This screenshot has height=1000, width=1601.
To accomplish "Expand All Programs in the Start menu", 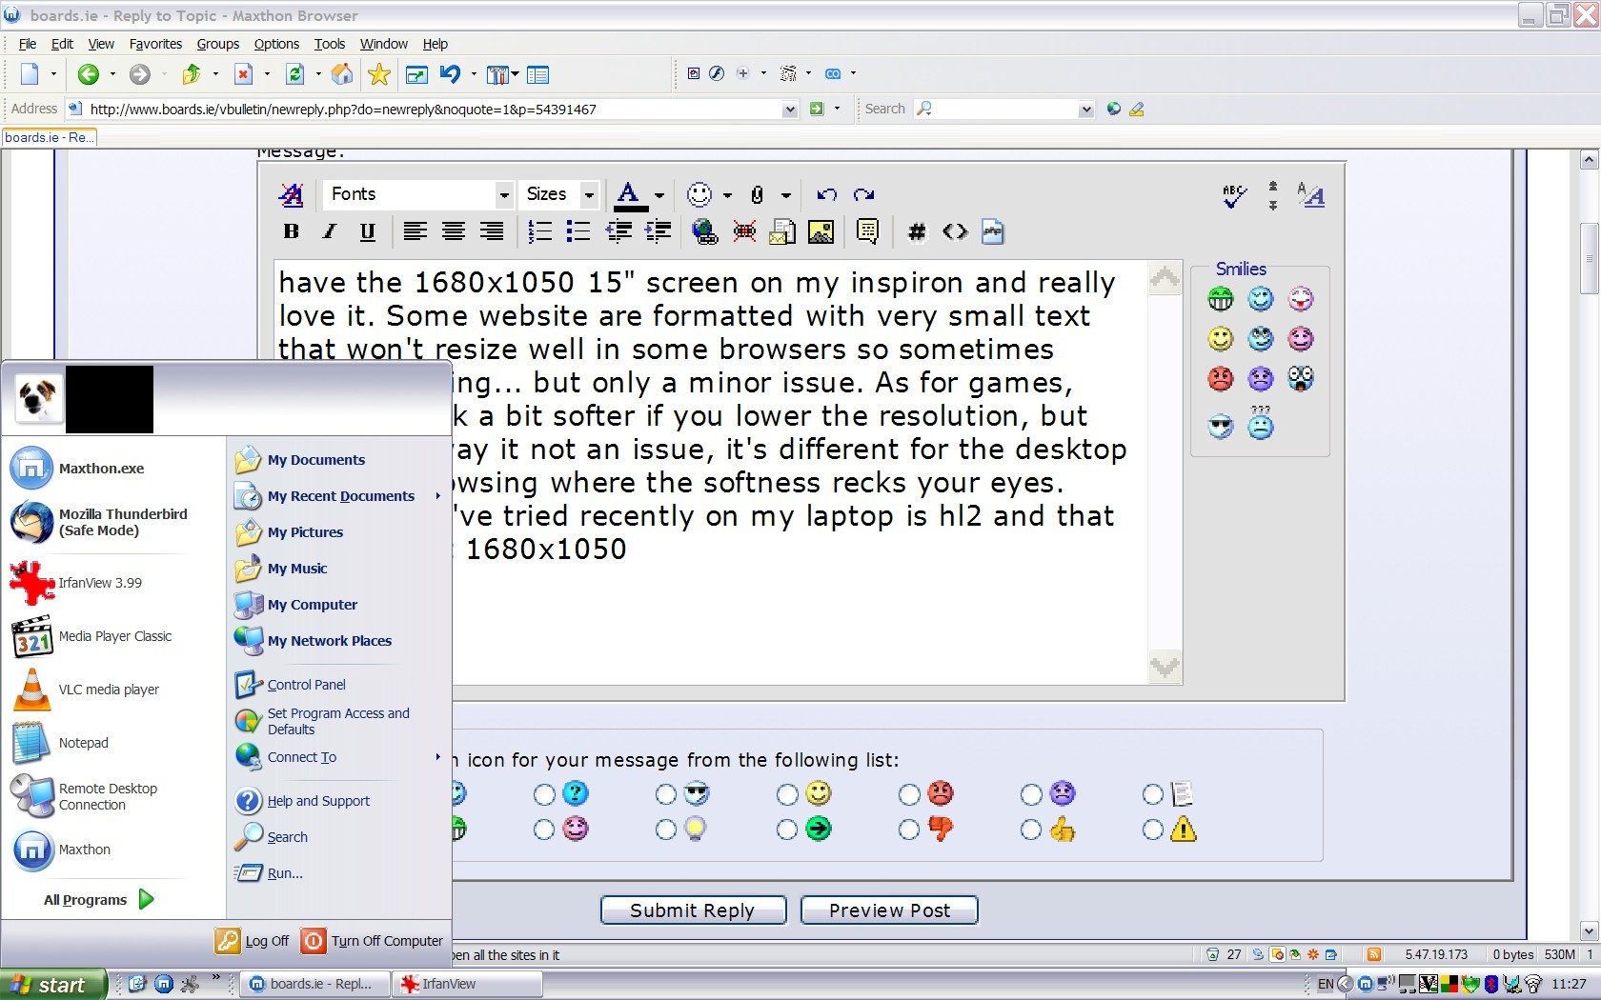I will [99, 900].
